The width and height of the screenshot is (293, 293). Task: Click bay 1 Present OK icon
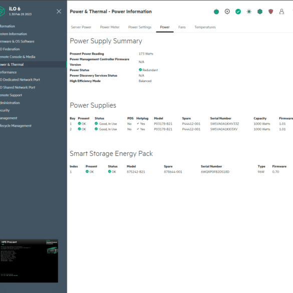(x=80, y=124)
